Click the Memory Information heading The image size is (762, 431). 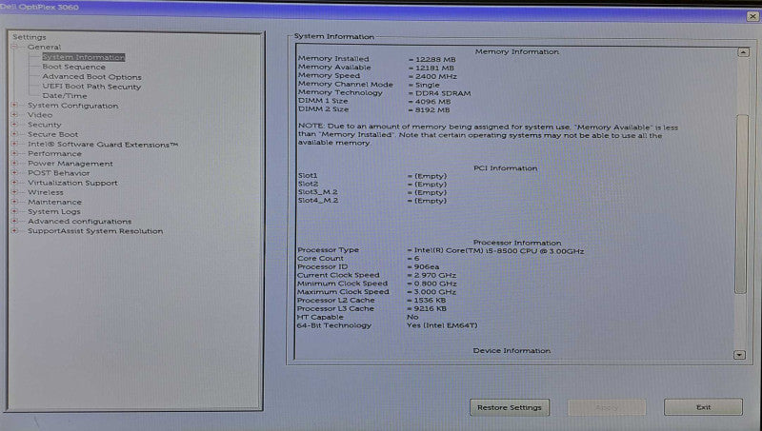click(x=517, y=51)
